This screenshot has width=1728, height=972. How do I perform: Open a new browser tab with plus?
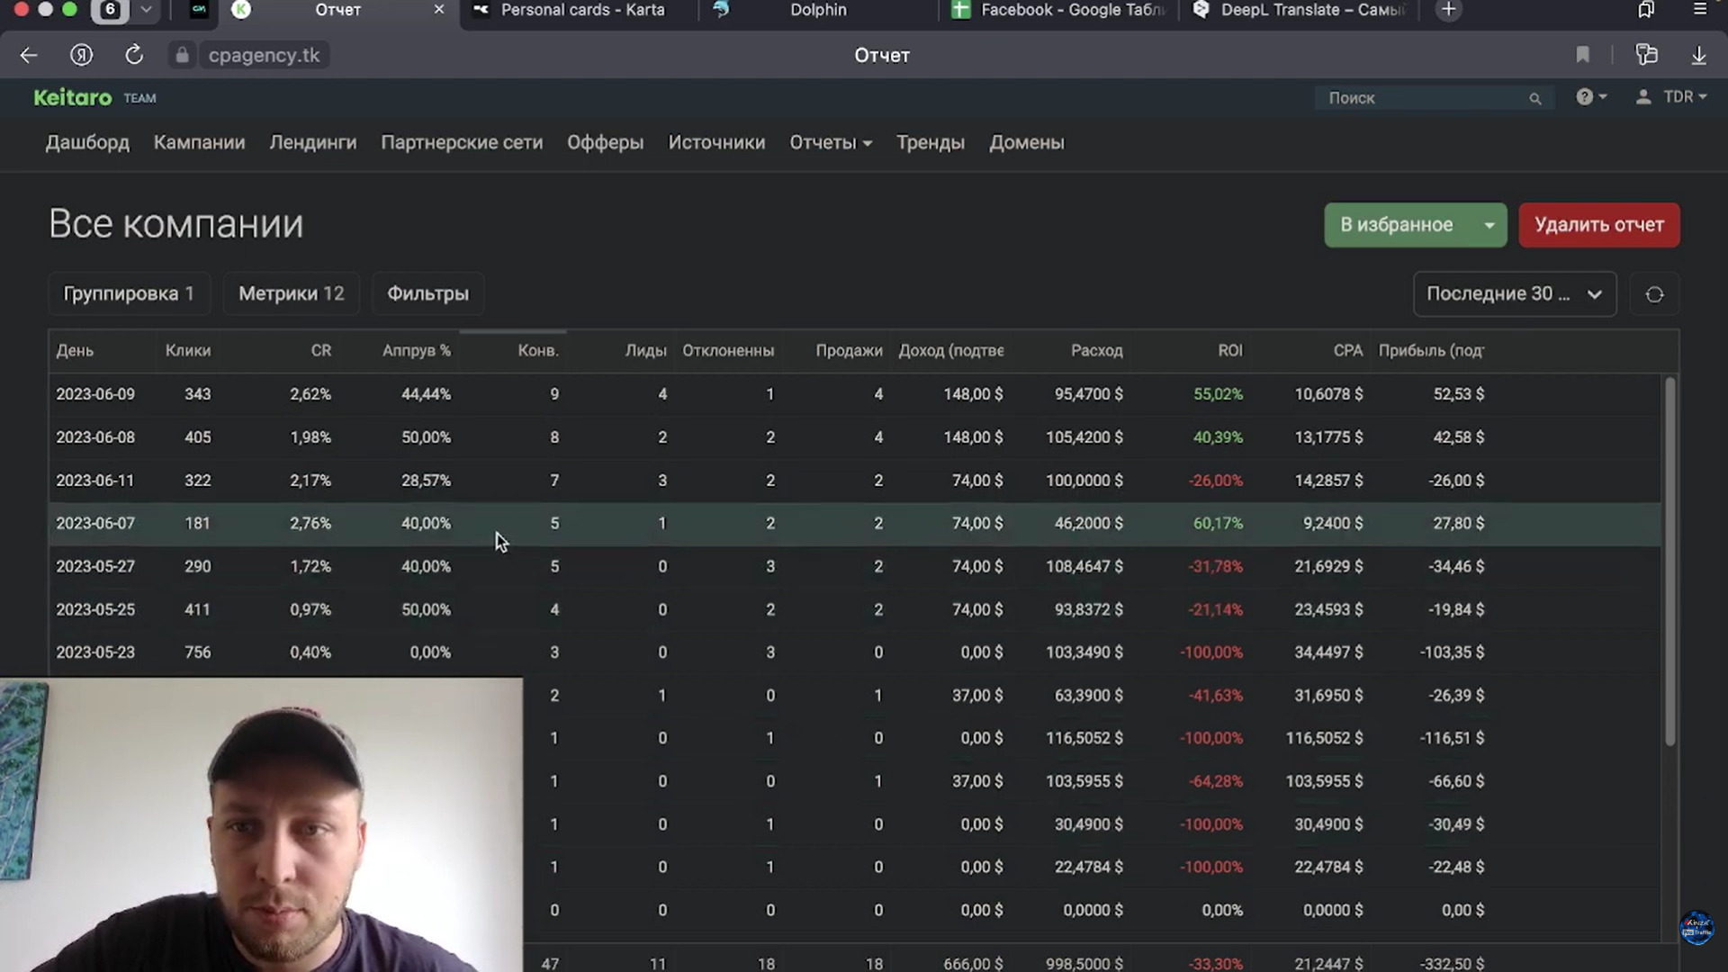point(1448,11)
